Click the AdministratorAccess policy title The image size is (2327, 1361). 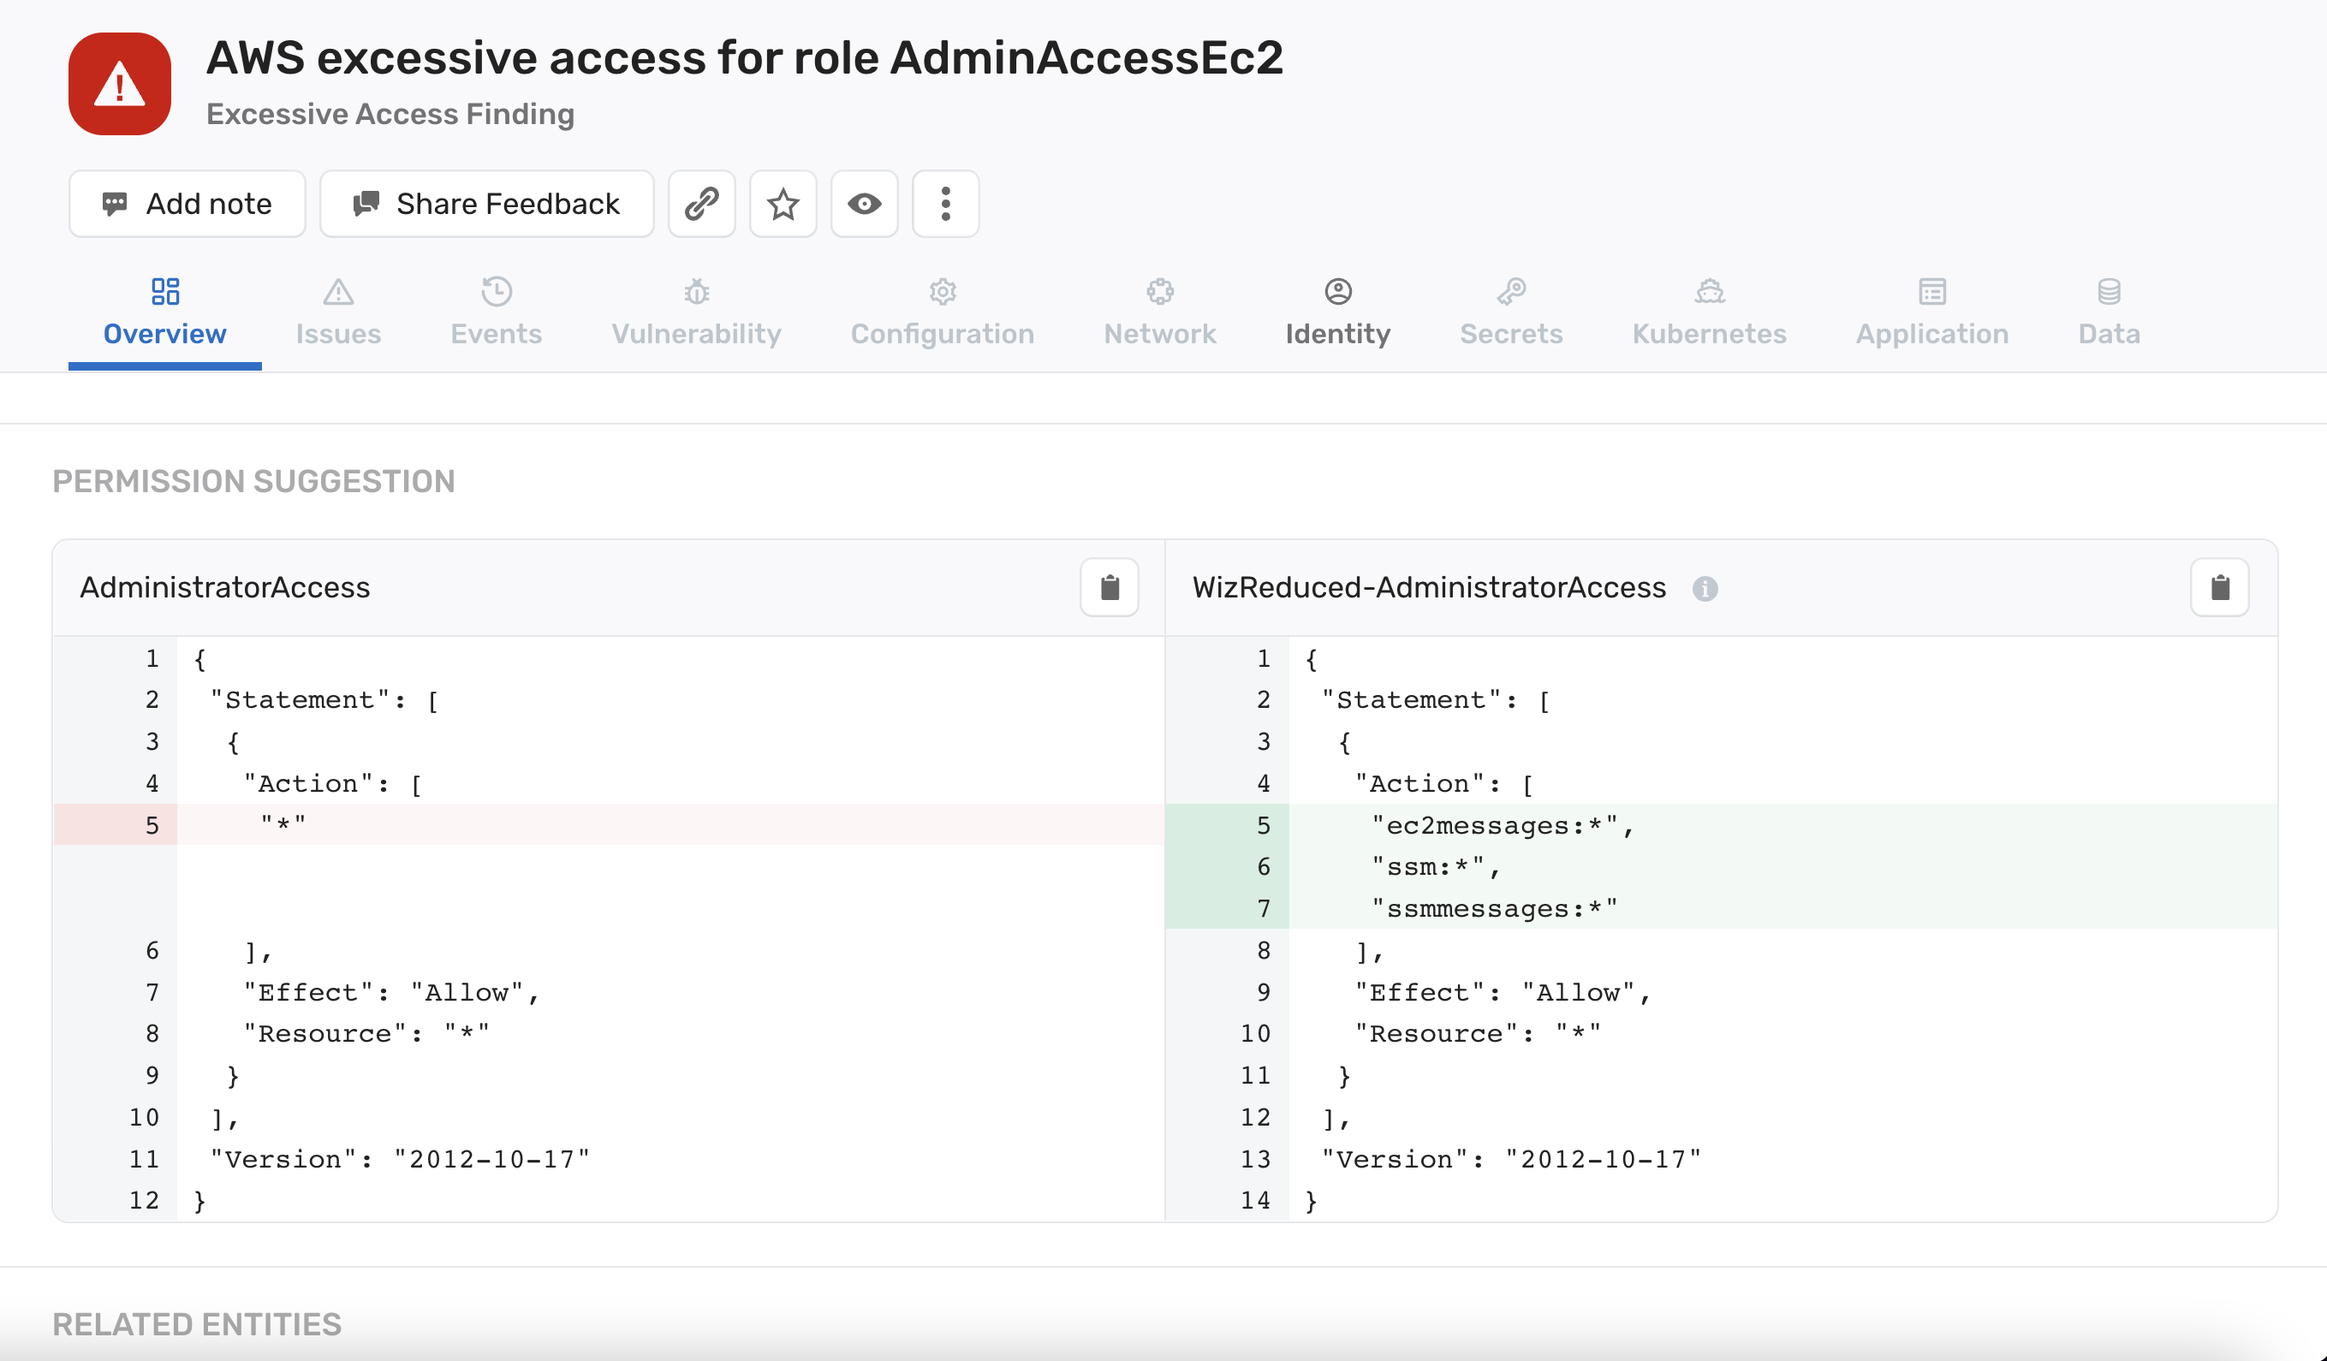(224, 587)
